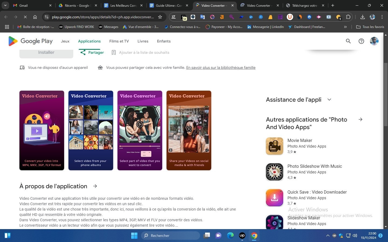The image size is (388, 242).
Task: Open the Films et TV tab
Action: coord(119,41)
